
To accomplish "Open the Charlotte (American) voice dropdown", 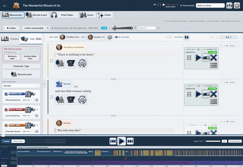I will [x=18, y=131].
